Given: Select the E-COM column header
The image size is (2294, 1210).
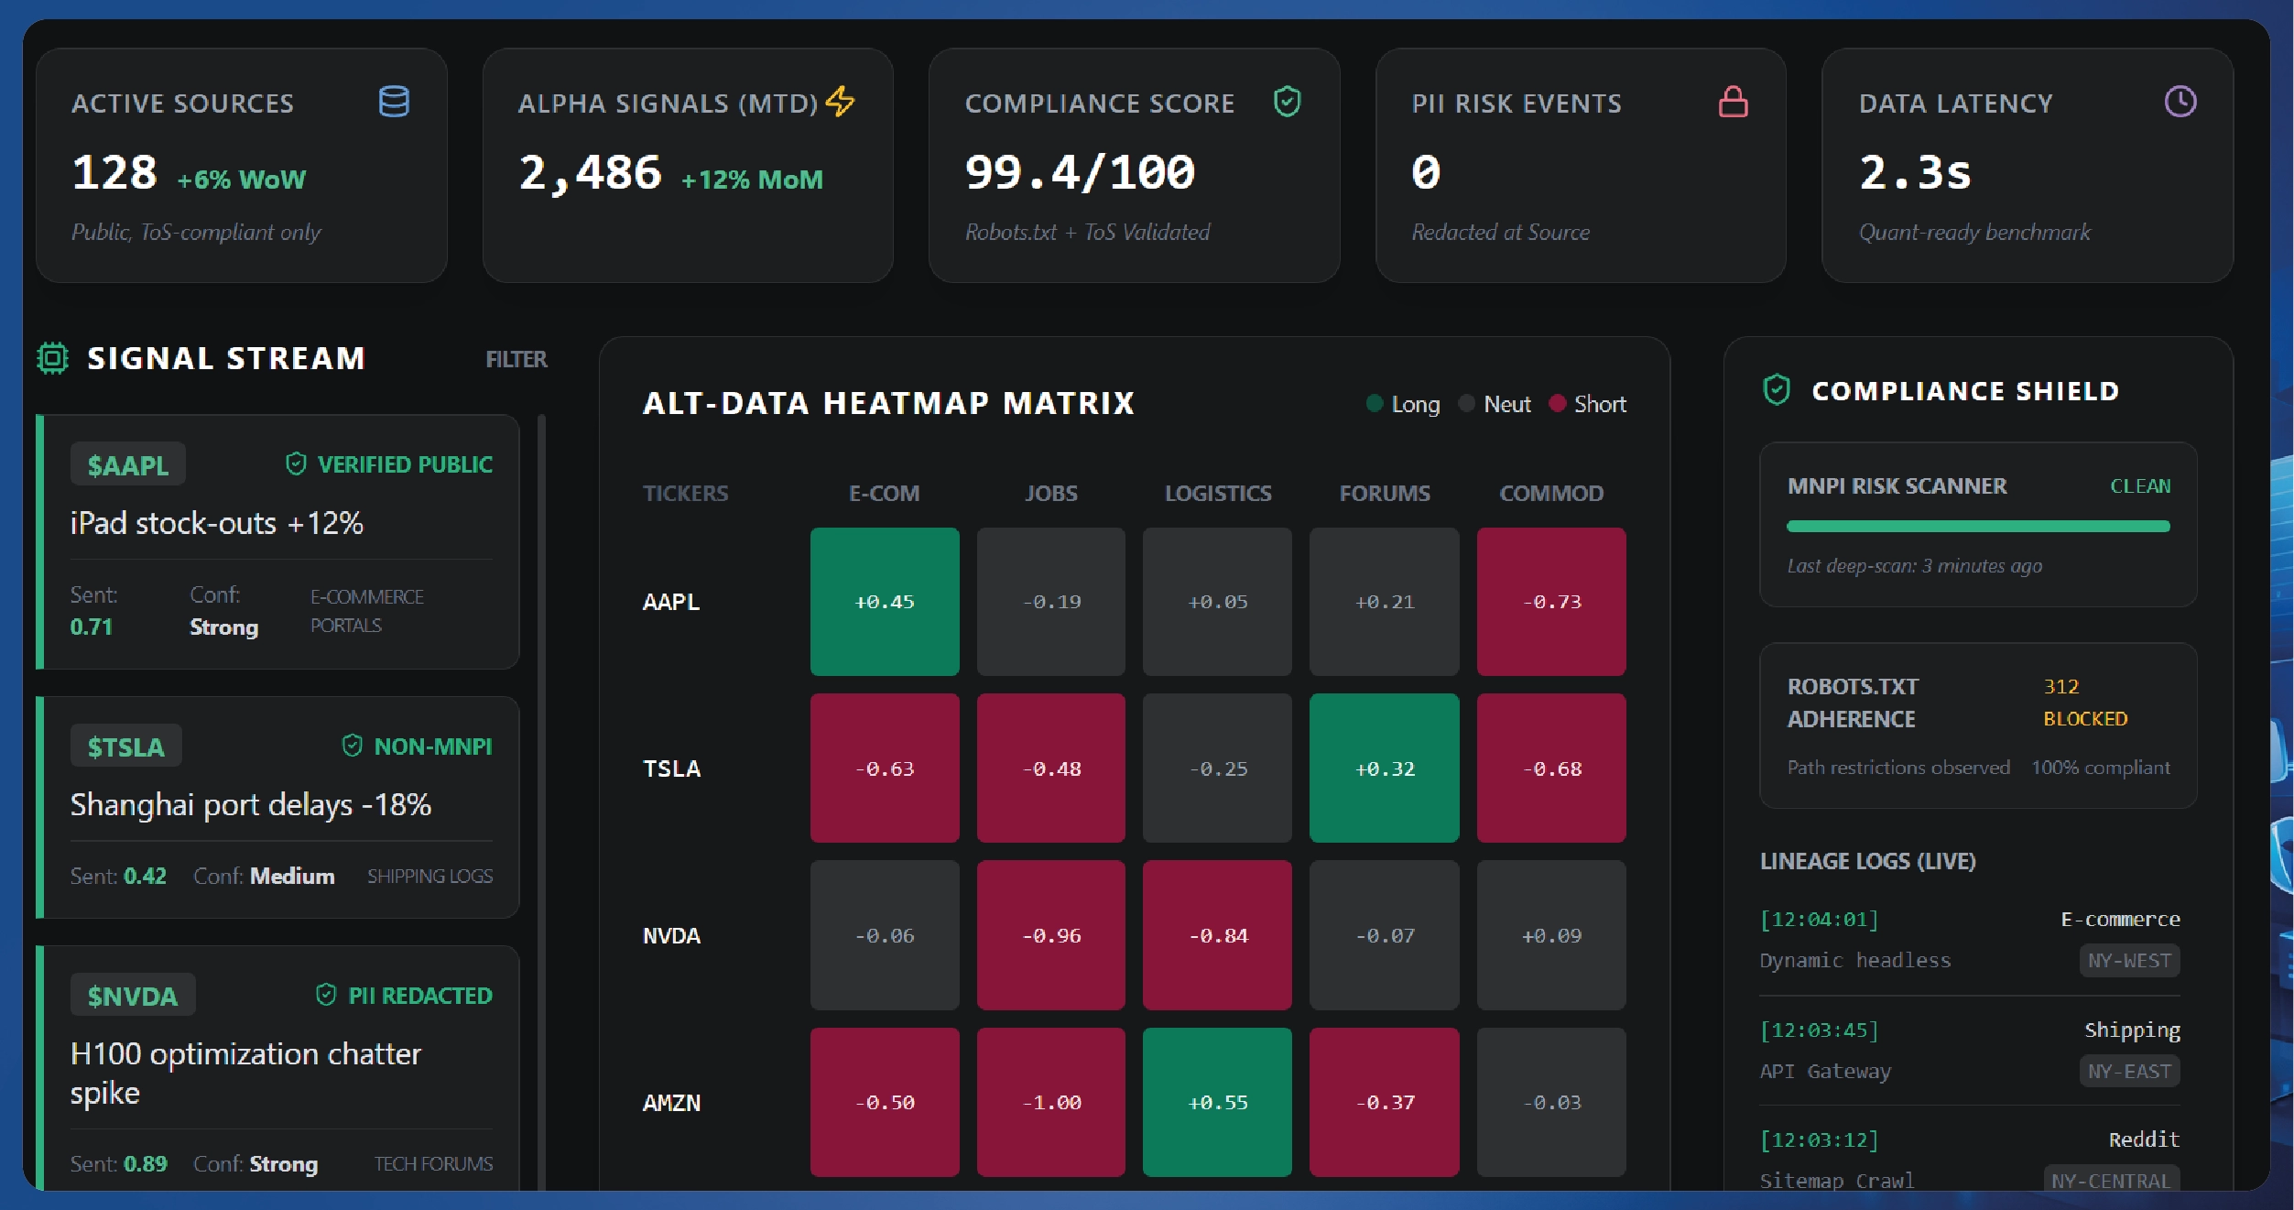Looking at the screenshot, I should 884,493.
